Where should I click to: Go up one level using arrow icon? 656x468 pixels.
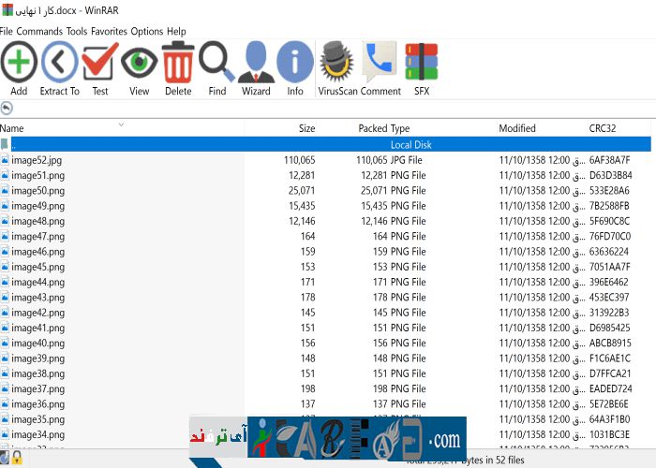7,108
